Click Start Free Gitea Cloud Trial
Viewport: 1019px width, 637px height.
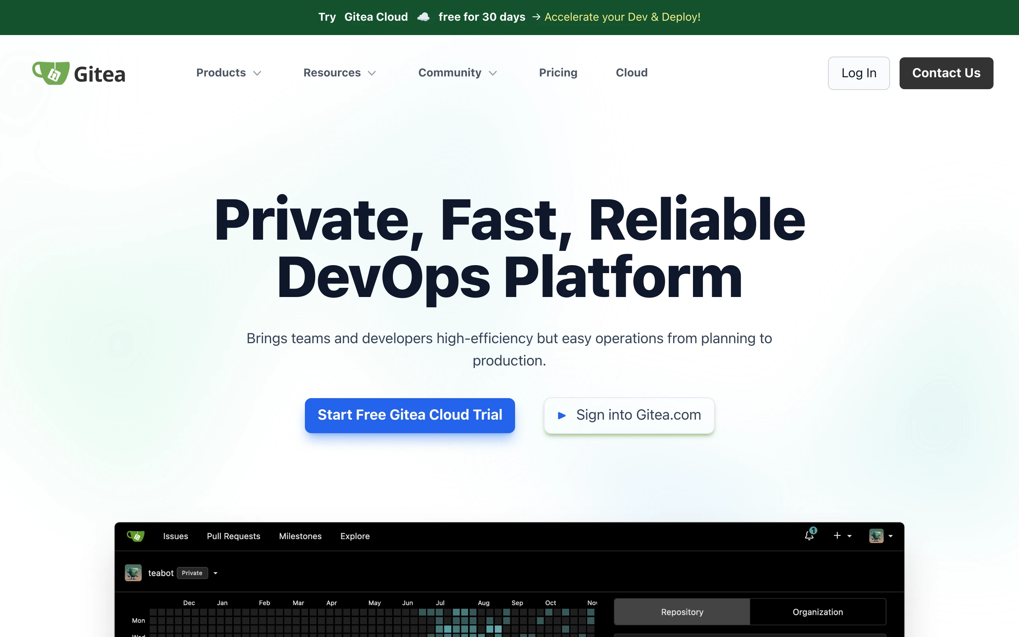(x=410, y=415)
